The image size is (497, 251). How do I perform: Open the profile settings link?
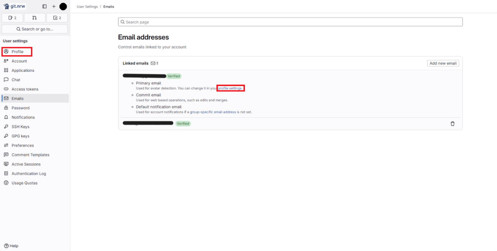230,88
